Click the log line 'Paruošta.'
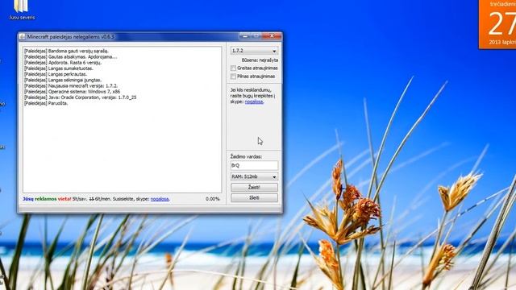 tap(46, 103)
